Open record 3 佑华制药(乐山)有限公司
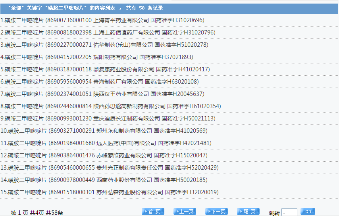Screen dimensions: 339x216 point(104,45)
